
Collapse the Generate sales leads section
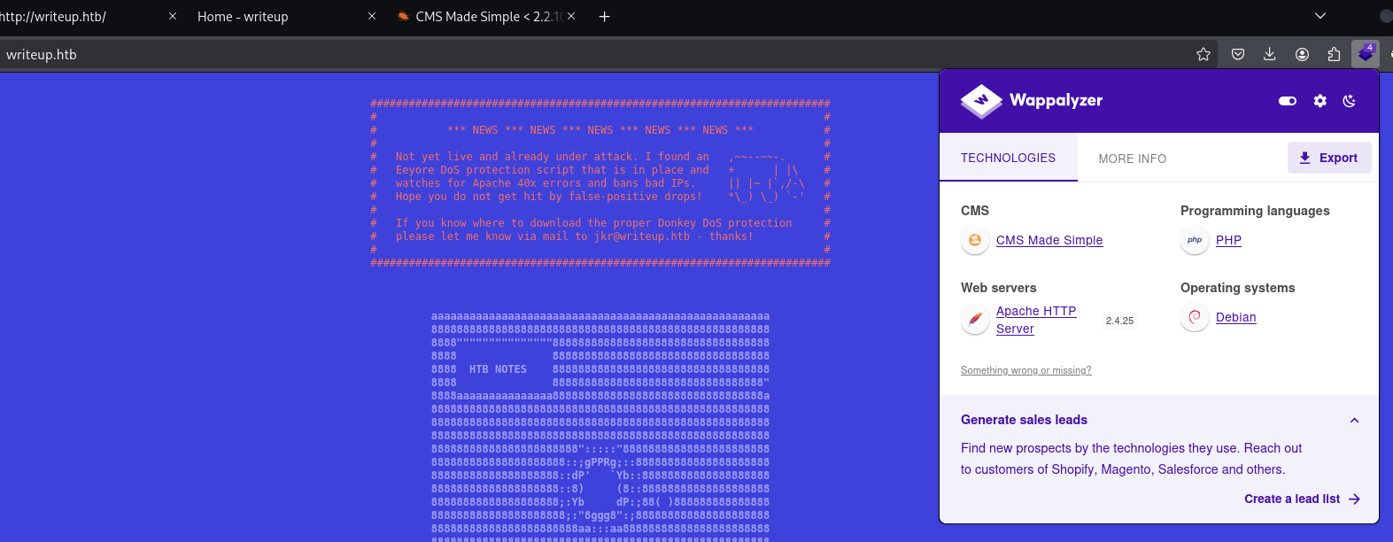[1354, 421]
